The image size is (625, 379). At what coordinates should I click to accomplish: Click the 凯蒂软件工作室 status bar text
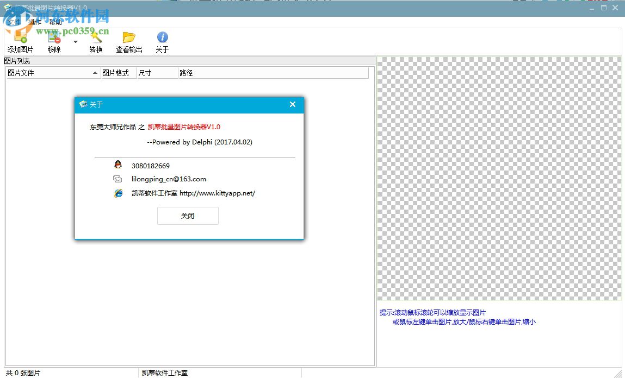click(x=165, y=372)
